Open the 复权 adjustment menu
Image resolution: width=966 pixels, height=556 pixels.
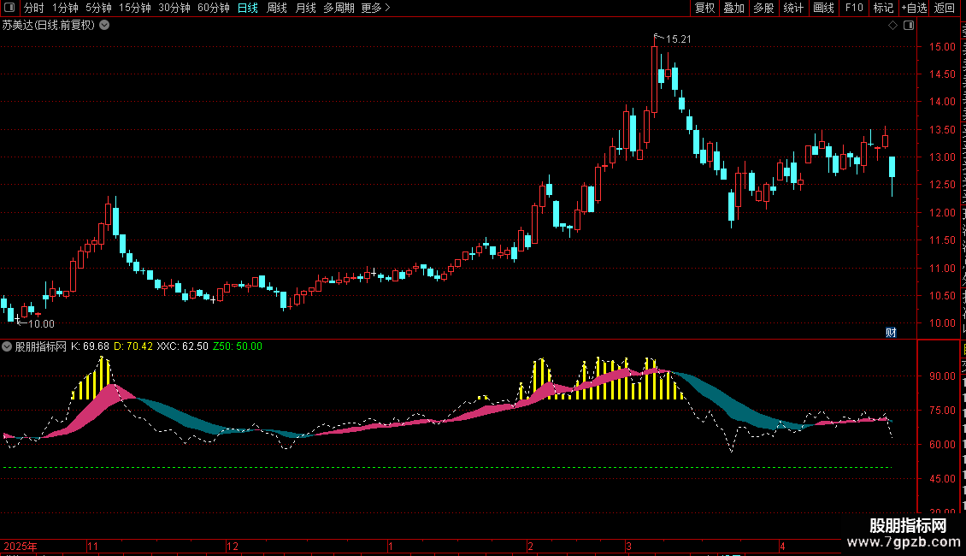tap(704, 8)
